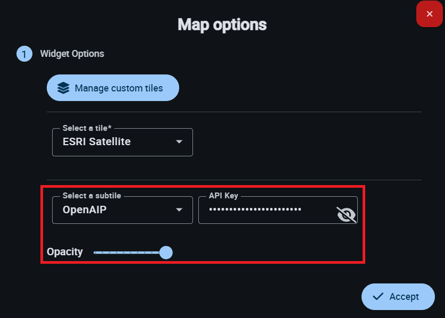This screenshot has width=445, height=318.
Task: Select the Widget Options step label
Action: 72,54
